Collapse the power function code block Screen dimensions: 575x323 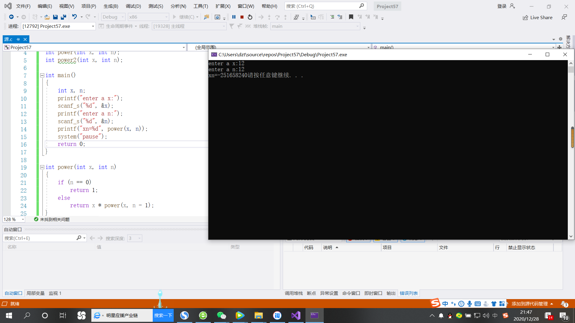pyautogui.click(x=42, y=167)
